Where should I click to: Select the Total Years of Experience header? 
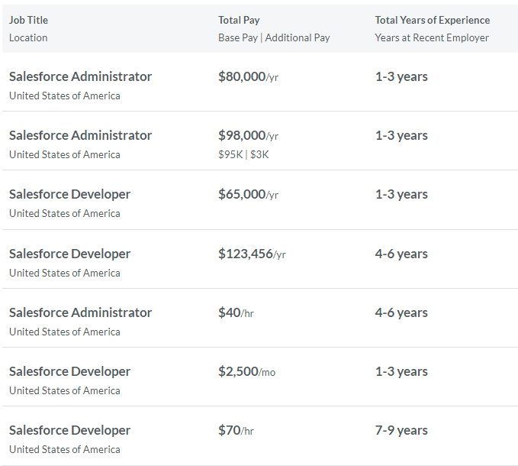point(432,20)
